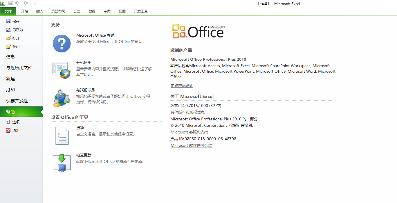Open the 开发工具 ribbon tab
This screenshot has width=397, height=203.
pos(141,11)
